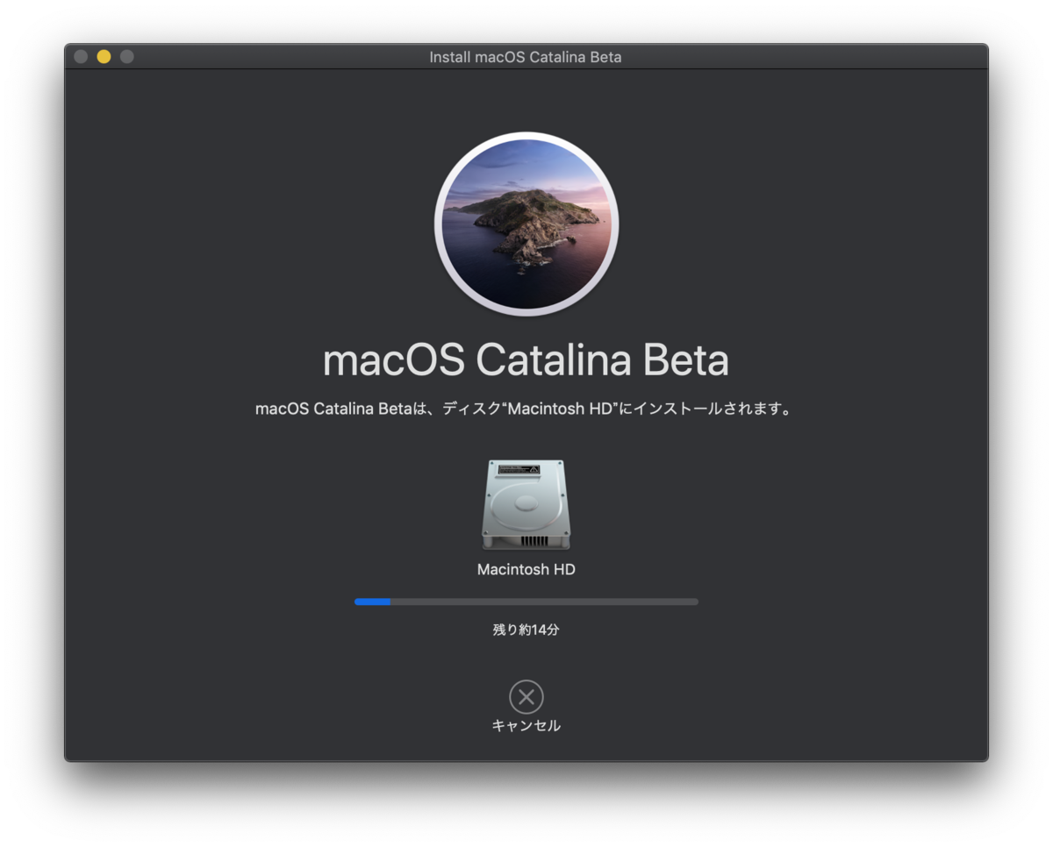This screenshot has height=847, width=1053.
Task: Click the yellow minimize window button
Action: click(104, 57)
